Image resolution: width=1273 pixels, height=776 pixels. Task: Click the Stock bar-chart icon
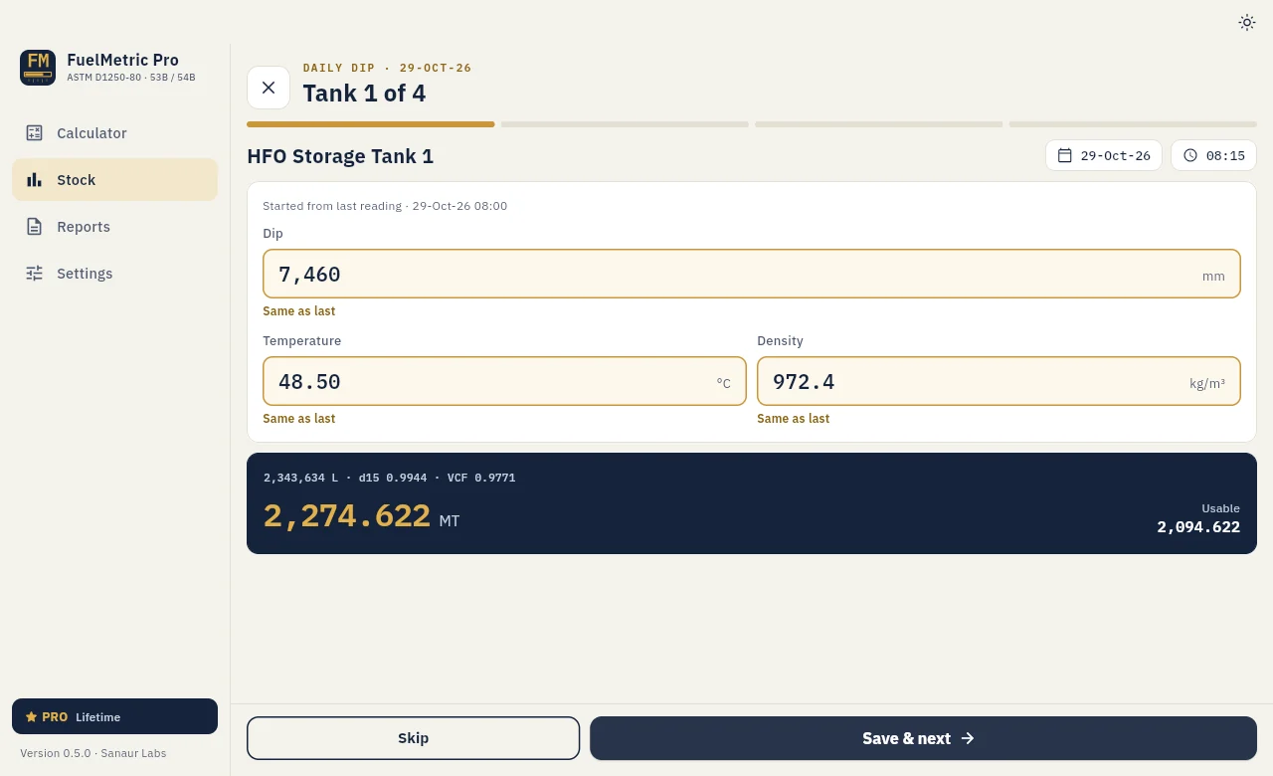(x=34, y=180)
